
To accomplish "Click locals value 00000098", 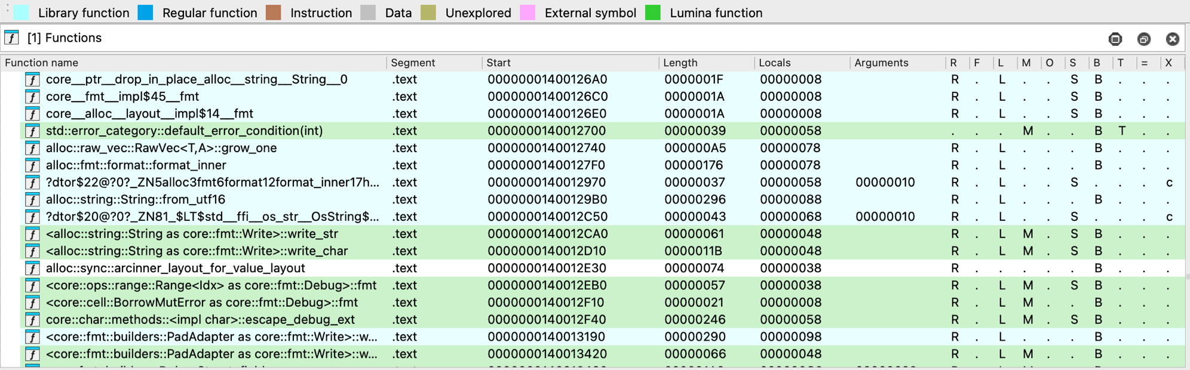I will point(791,337).
